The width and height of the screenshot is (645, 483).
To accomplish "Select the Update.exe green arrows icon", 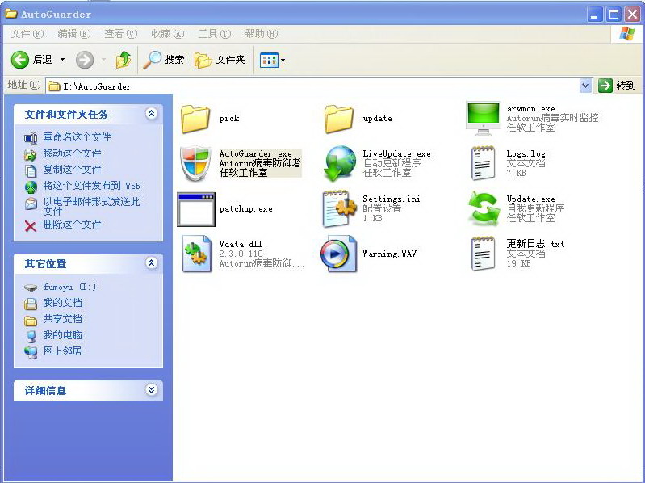I will point(484,208).
